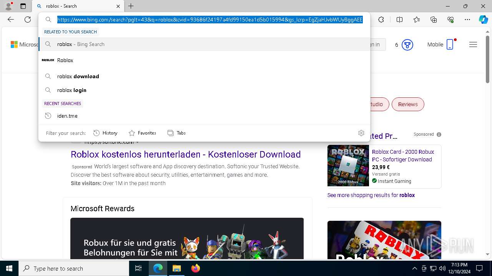Click 'See more shopping results for roblox'
492x276 pixels.
click(371, 195)
